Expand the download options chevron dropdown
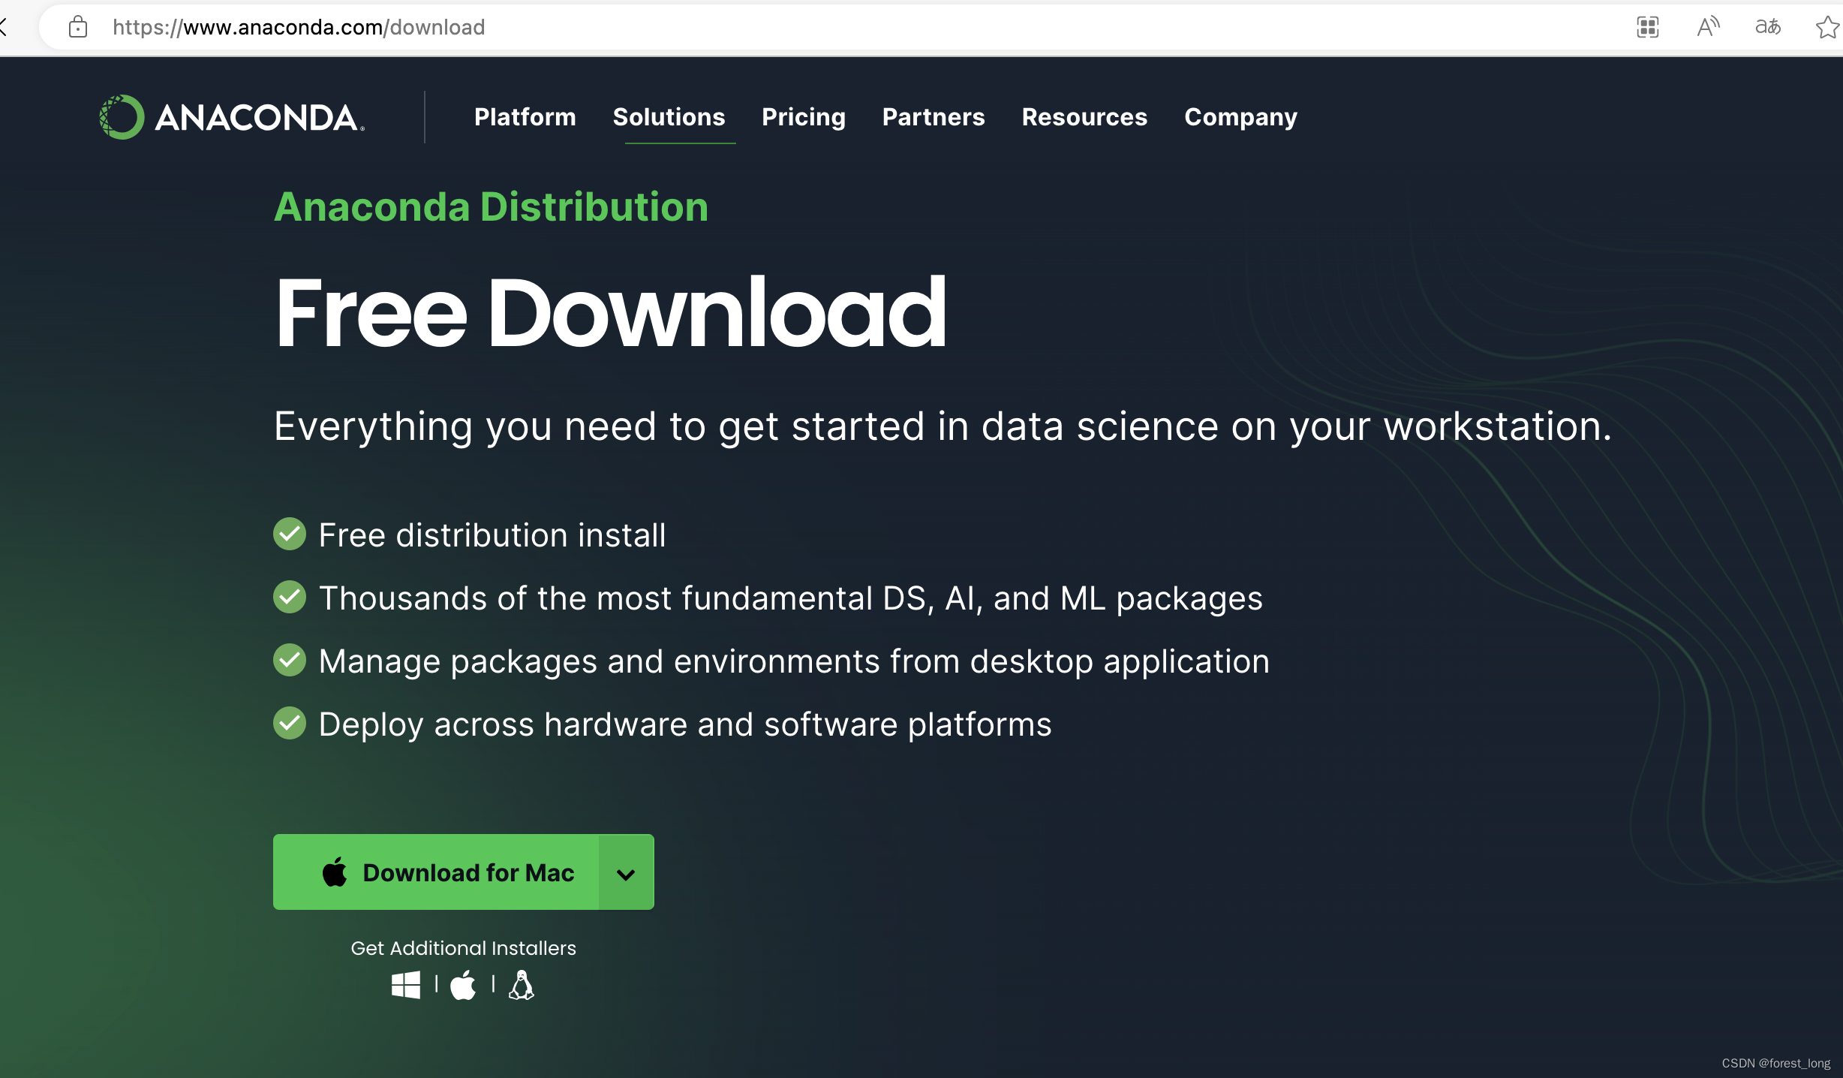This screenshot has height=1078, width=1843. pyautogui.click(x=626, y=873)
